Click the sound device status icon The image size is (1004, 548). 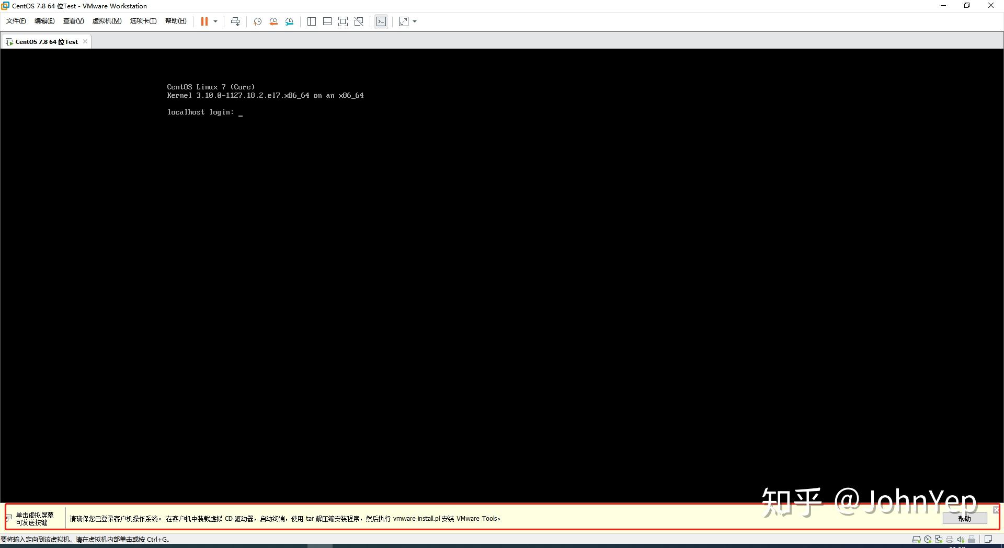click(961, 539)
